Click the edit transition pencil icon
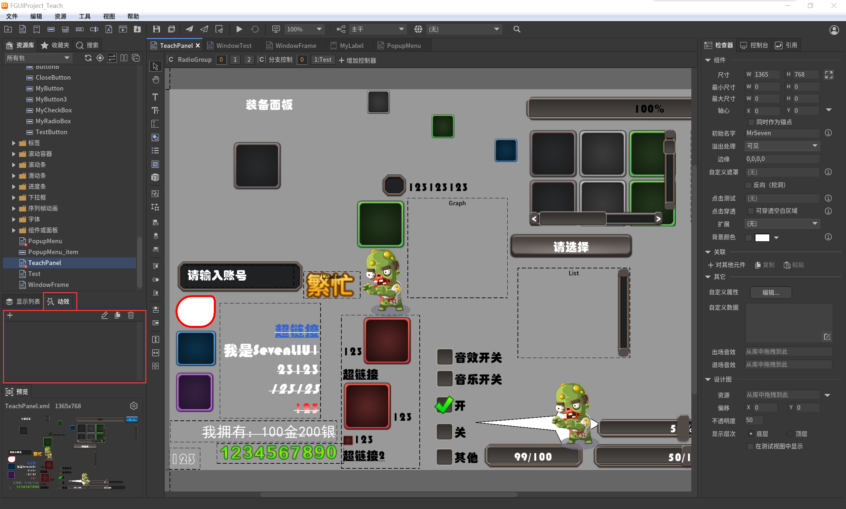Image resolution: width=846 pixels, height=509 pixels. point(104,315)
